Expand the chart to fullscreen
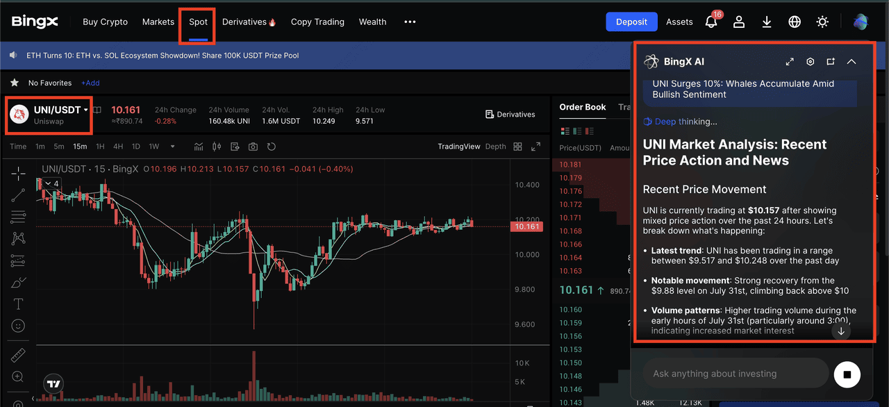 pyautogui.click(x=535, y=147)
